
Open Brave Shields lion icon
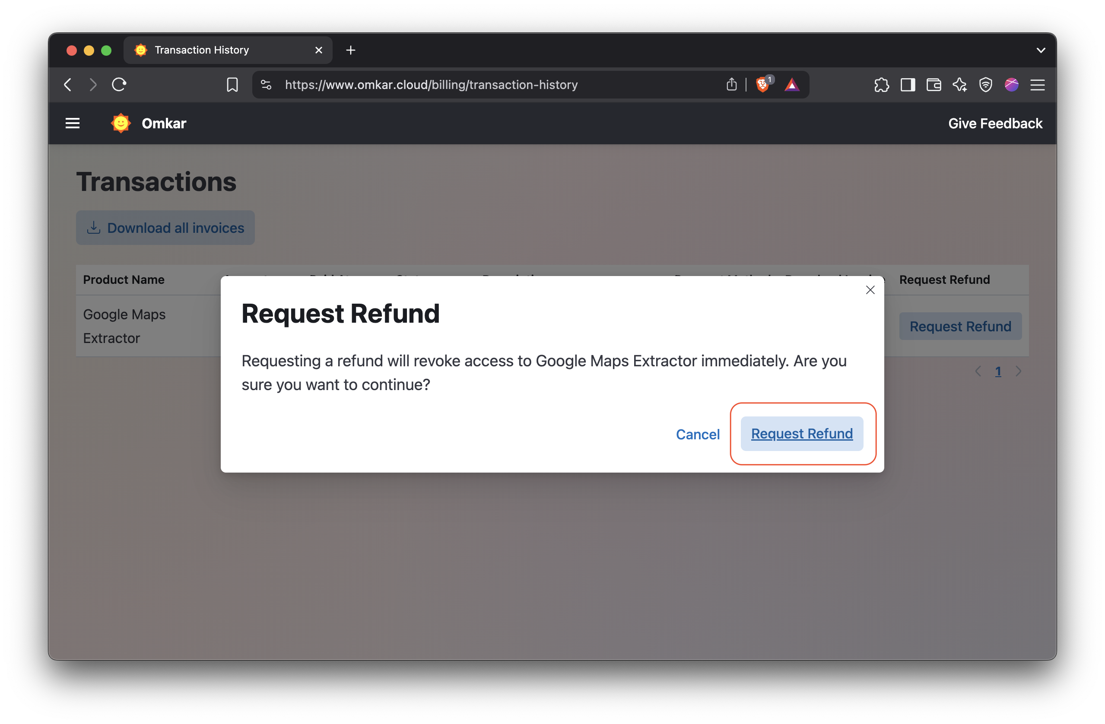[762, 85]
